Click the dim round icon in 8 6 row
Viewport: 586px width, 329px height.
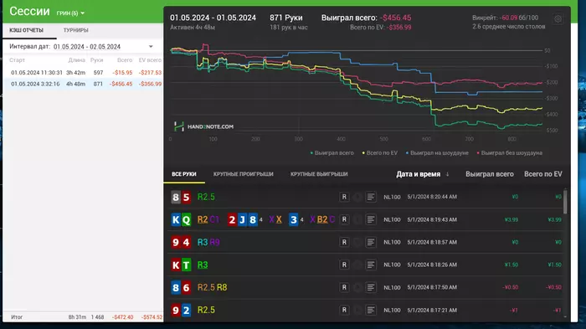pyautogui.click(x=357, y=287)
